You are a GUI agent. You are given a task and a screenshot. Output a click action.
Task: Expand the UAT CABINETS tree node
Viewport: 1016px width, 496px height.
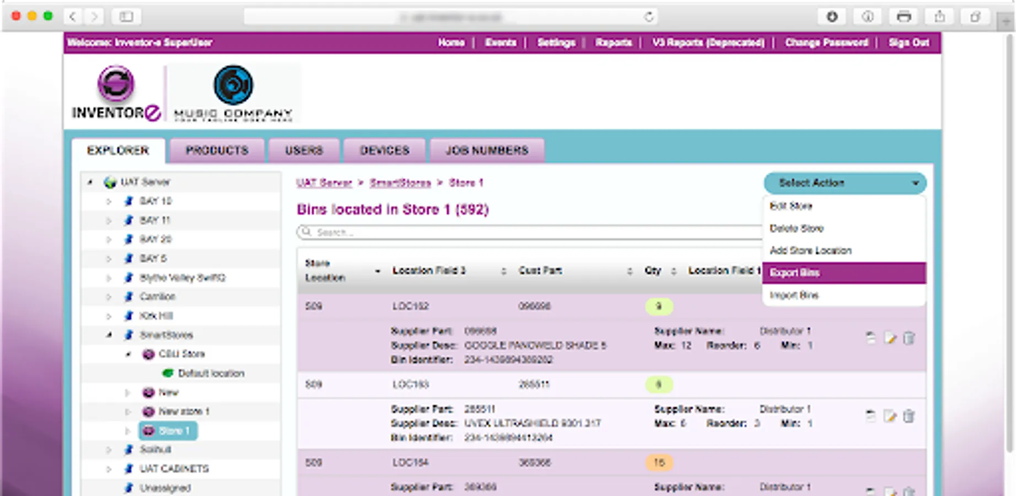[109, 469]
